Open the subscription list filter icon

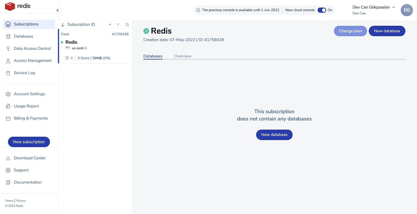coord(118,25)
